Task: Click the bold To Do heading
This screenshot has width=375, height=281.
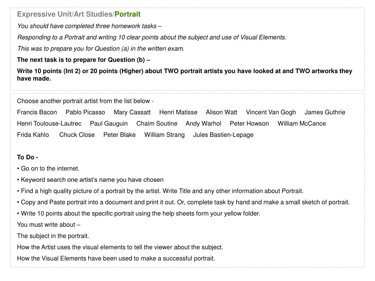Action: tap(27, 157)
